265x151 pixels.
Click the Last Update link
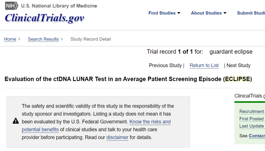point(252,126)
